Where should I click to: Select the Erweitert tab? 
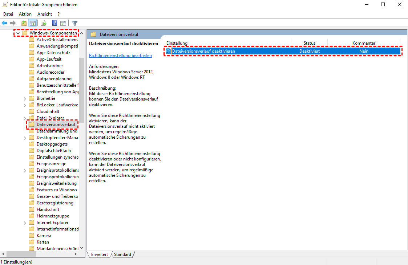click(x=100, y=254)
